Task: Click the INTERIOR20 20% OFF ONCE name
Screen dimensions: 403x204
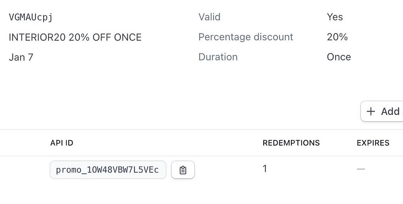Action: coord(75,37)
